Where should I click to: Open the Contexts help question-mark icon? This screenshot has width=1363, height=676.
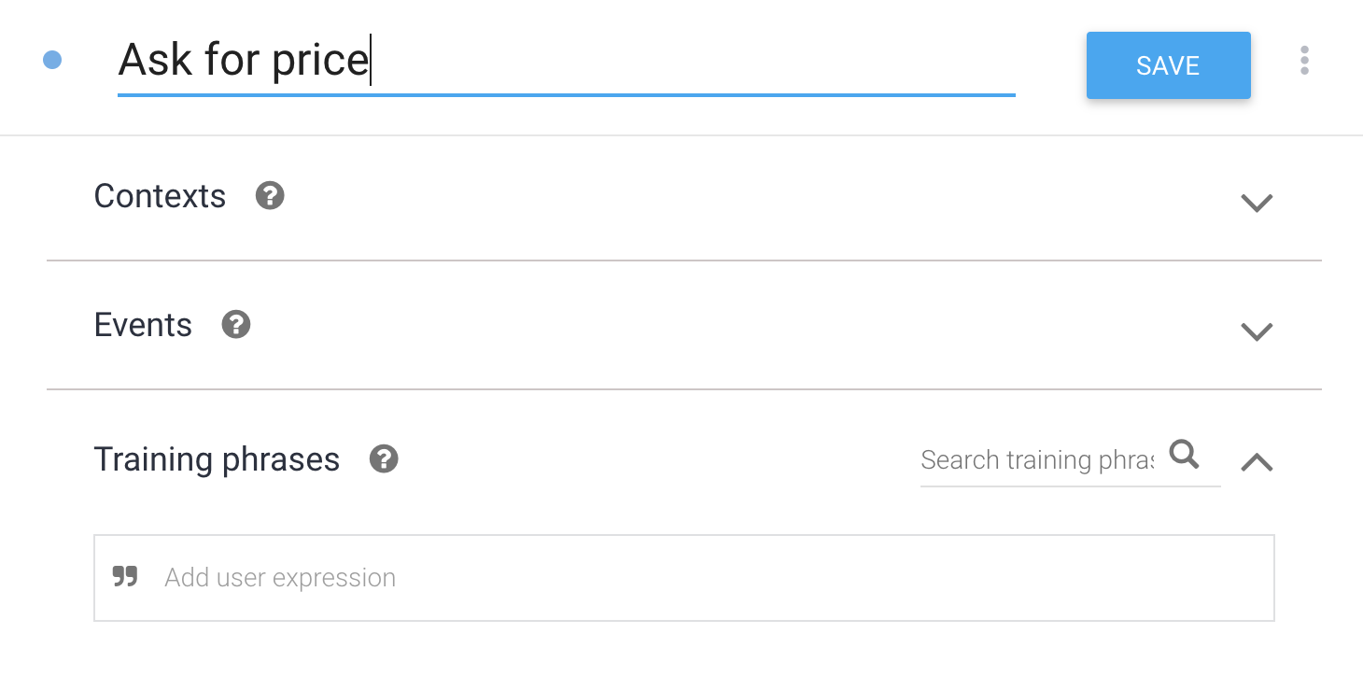coord(270,196)
